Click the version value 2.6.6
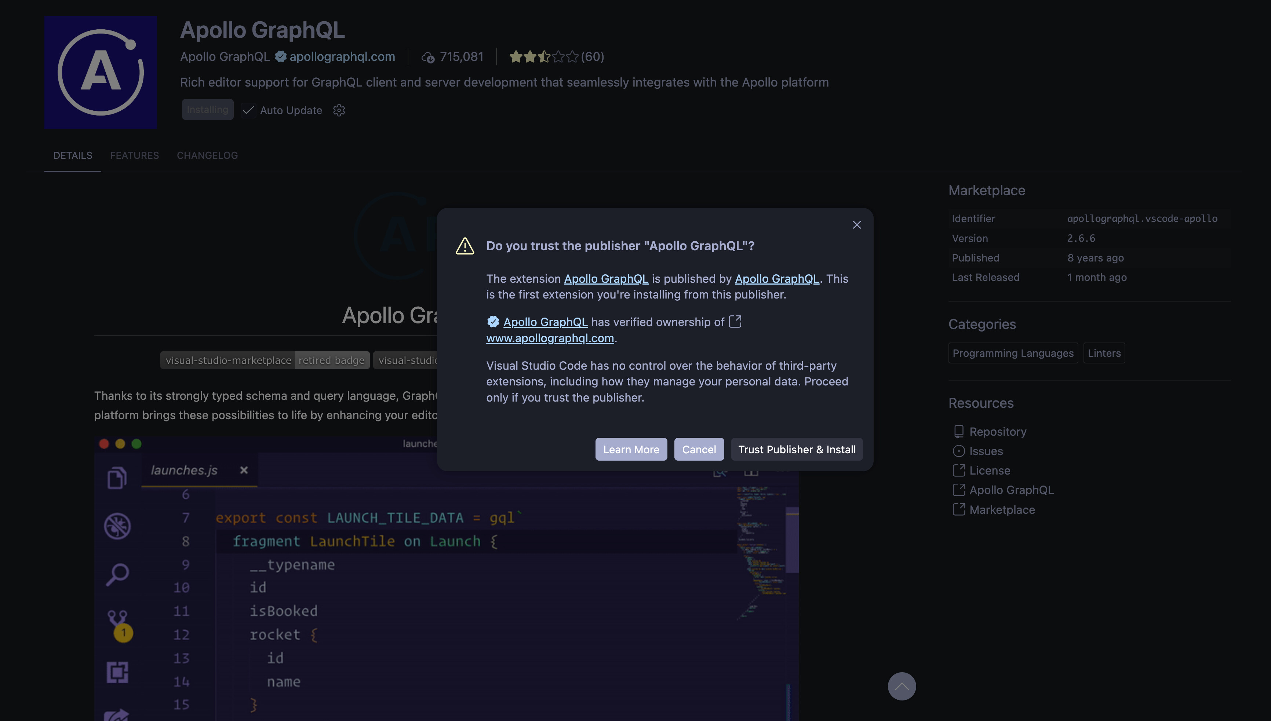The height and width of the screenshot is (721, 1271). (x=1081, y=238)
